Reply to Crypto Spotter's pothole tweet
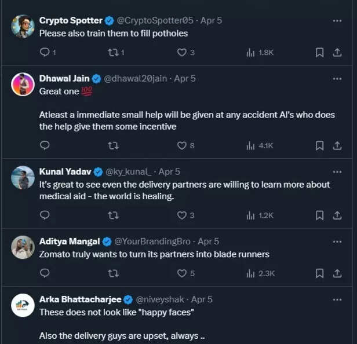The image size is (357, 344). 45,52
